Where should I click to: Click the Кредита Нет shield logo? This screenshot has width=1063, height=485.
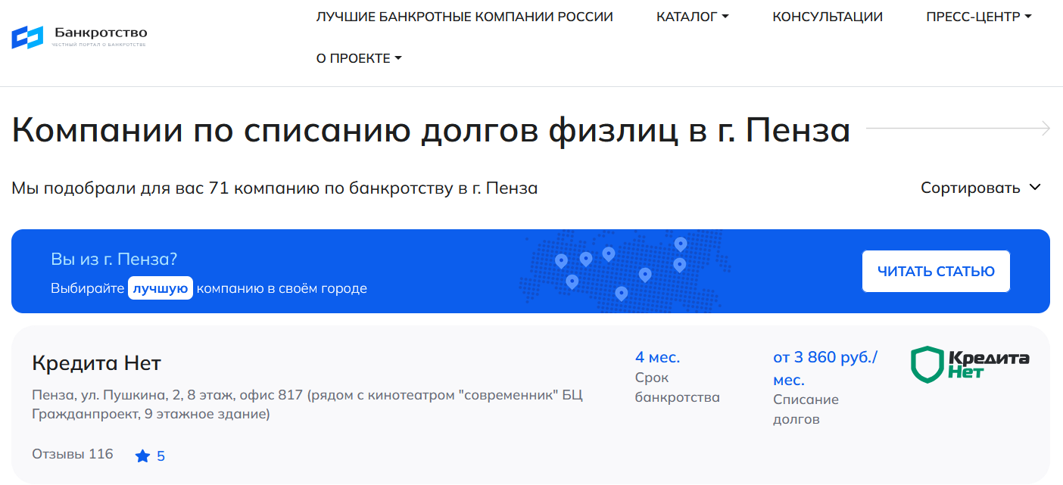pyautogui.click(x=969, y=364)
